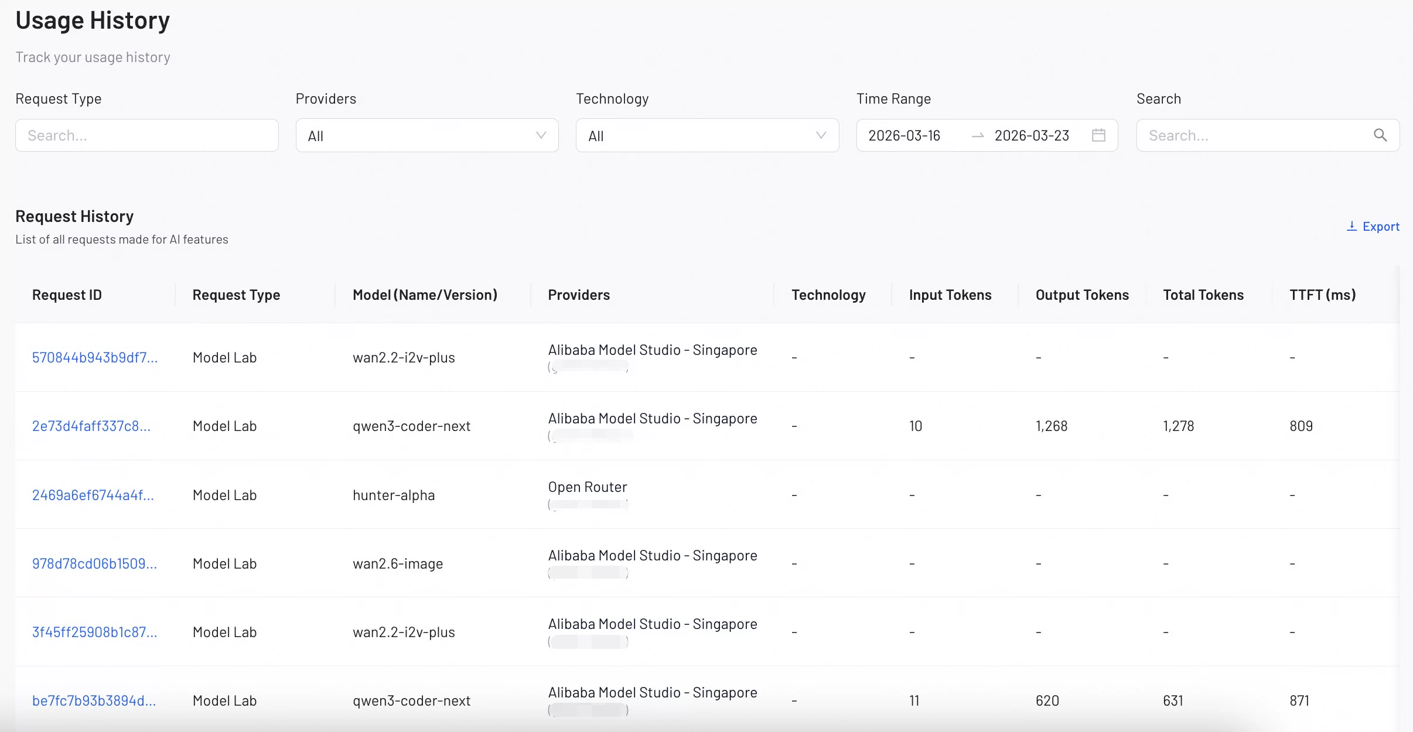The image size is (1413, 732).
Task: Click the Model (Name/Version) column header
Action: (x=425, y=295)
